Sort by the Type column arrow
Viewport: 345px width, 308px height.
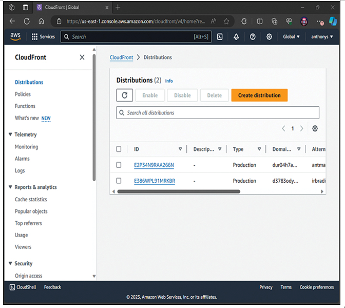click(x=259, y=149)
